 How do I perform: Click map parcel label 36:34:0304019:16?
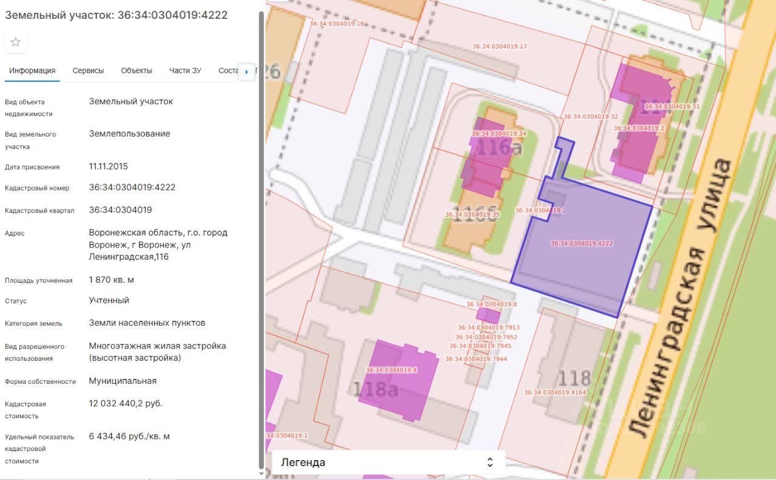pyautogui.click(x=337, y=24)
